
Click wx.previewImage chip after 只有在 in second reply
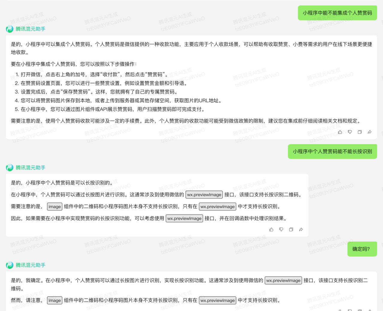tap(218, 207)
